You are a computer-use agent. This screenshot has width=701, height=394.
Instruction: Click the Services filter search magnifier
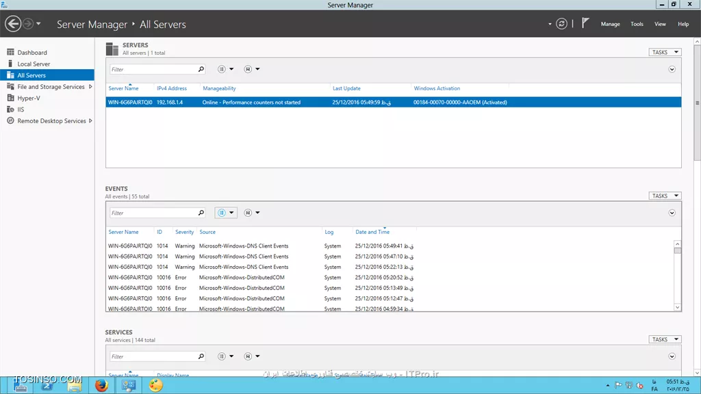201,356
